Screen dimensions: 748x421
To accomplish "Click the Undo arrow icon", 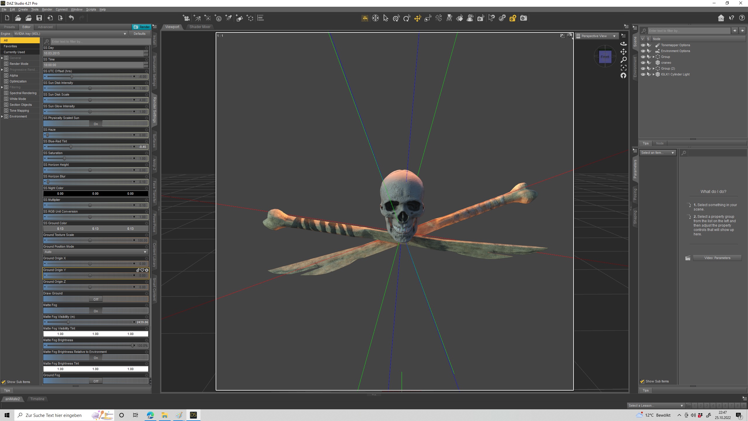I will pyautogui.click(x=71, y=18).
